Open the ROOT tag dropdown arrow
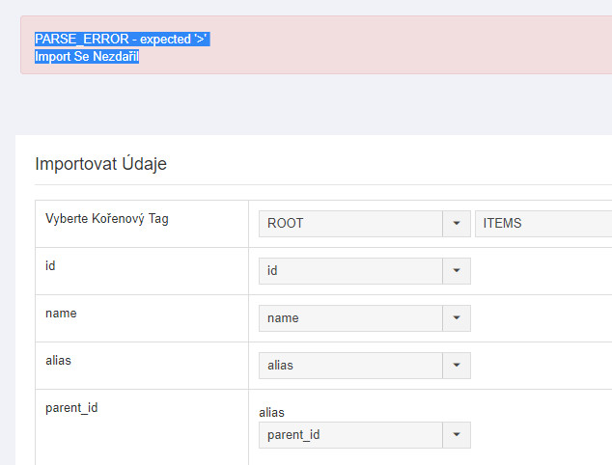This screenshot has width=612, height=465. (x=457, y=224)
